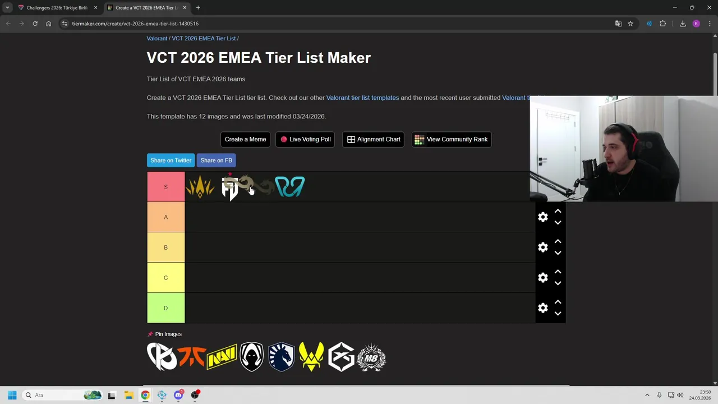
Task: Select the M8 wreath logo
Action: [371, 357]
